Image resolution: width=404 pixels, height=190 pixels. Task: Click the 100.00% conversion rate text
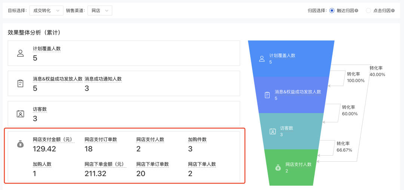coord(356,81)
